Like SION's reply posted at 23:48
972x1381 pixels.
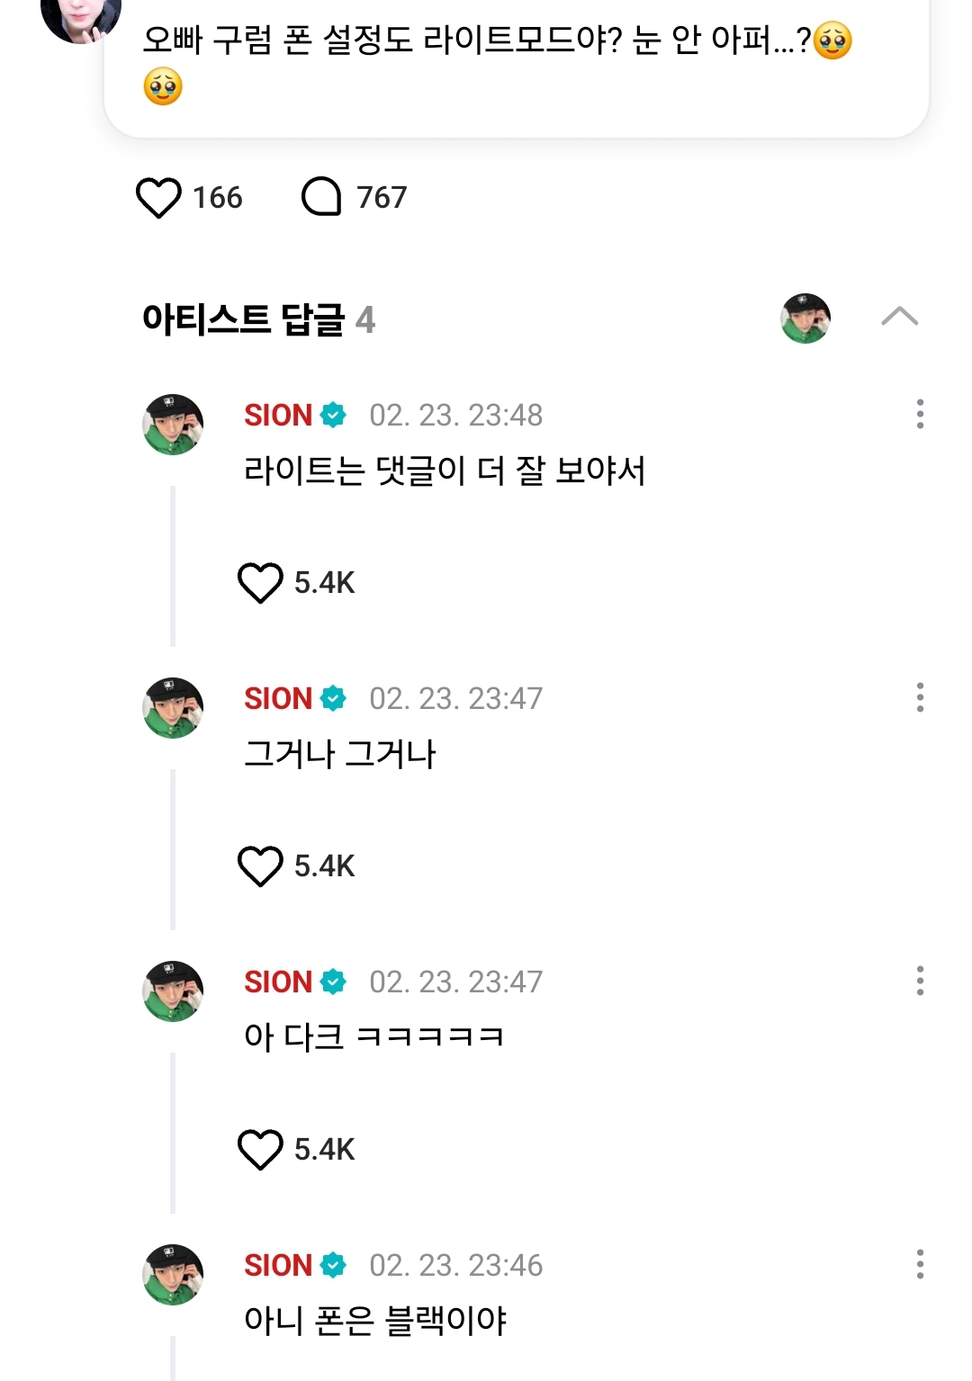coord(260,583)
